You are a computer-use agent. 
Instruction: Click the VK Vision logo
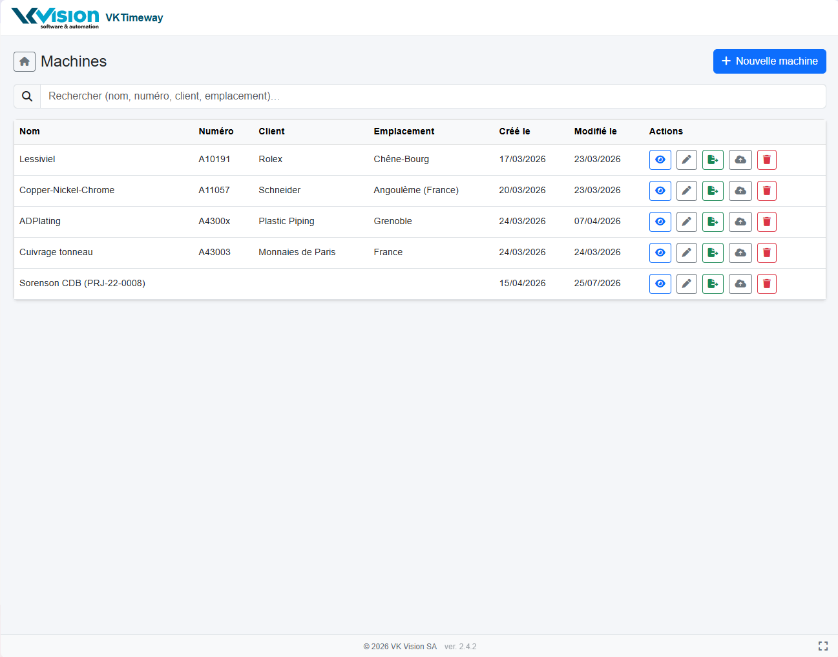click(x=56, y=17)
